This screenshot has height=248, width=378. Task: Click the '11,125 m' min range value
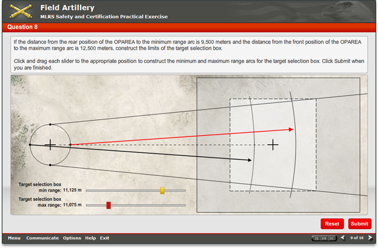pos(72,190)
